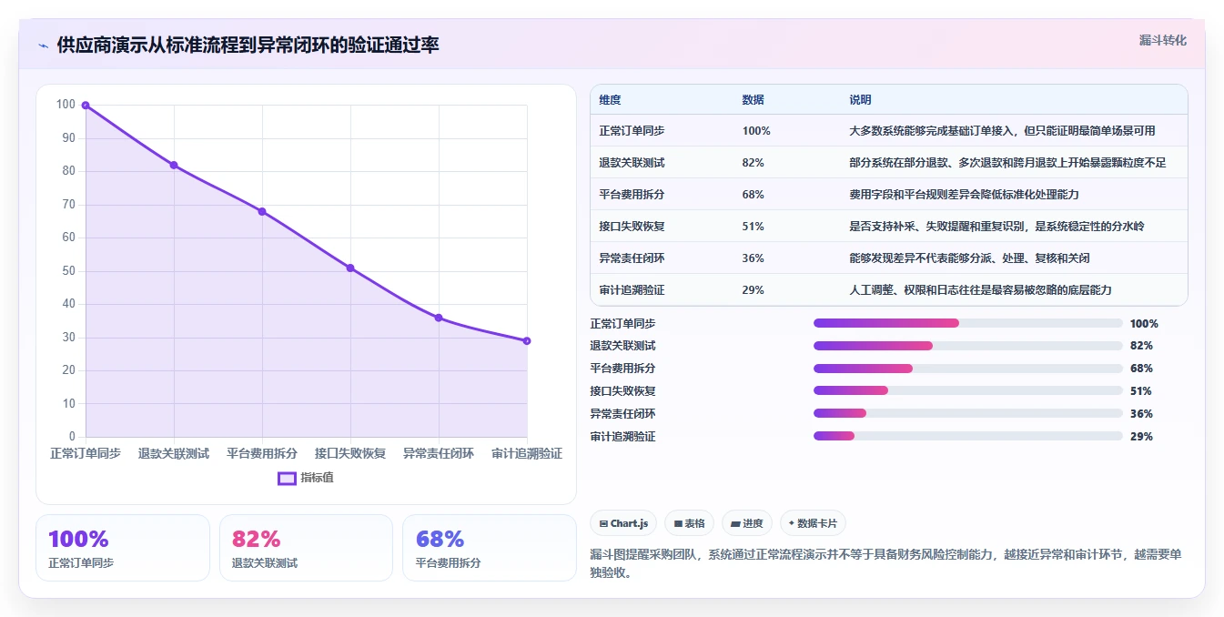Click the 异常责任闭环 progress bar
This screenshot has height=617, width=1224.
968,414
